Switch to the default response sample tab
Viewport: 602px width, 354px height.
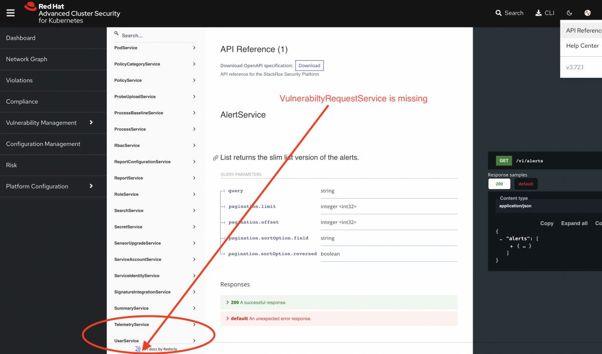tap(526, 184)
